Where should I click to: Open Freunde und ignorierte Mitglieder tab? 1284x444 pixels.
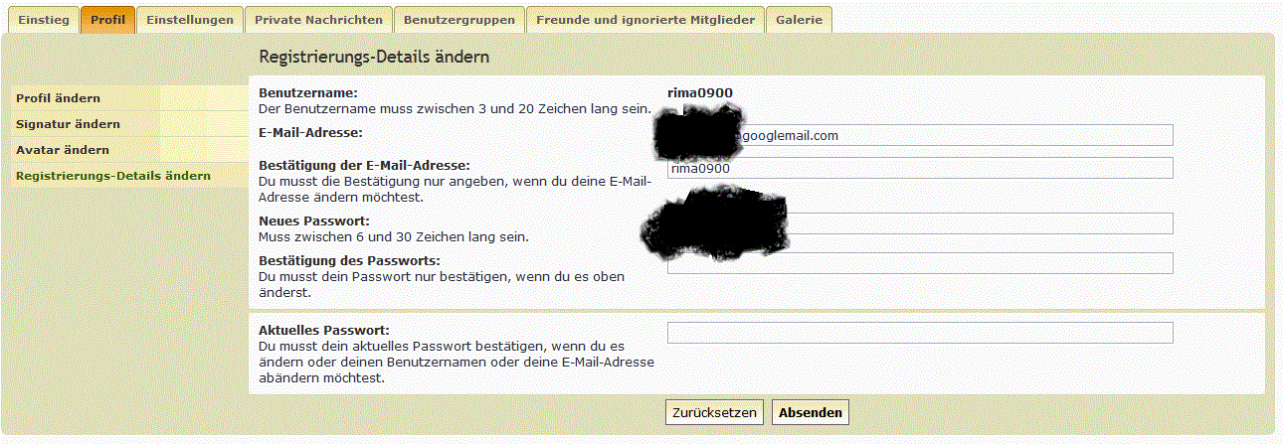tap(645, 20)
